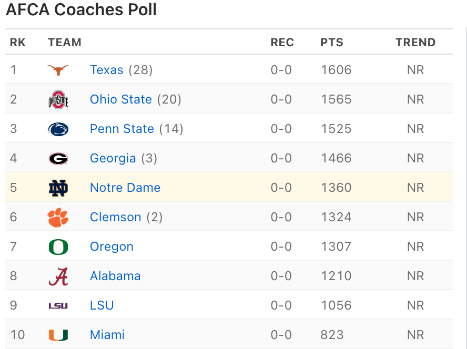Click the Miami U logo
467x349 pixels.
point(58,335)
